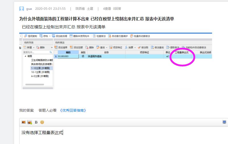Toggle bold B formatting in editor
Viewport: 228px width, 144px height.
[x=36, y=122]
